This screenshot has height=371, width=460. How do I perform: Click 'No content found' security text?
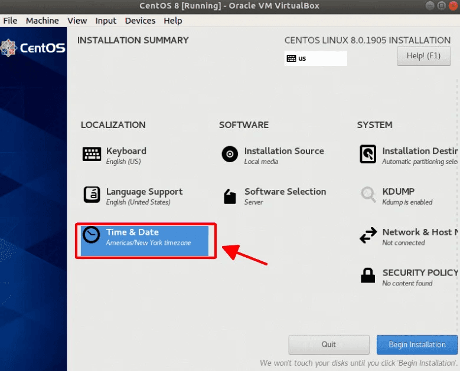point(407,283)
